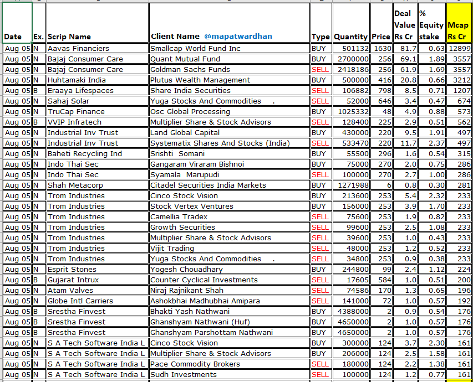
Task: Select Shah Metacorp scrip cell
Action: point(98,185)
